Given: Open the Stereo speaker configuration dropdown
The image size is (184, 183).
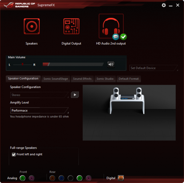Looking at the screenshot, I should 40,95.
